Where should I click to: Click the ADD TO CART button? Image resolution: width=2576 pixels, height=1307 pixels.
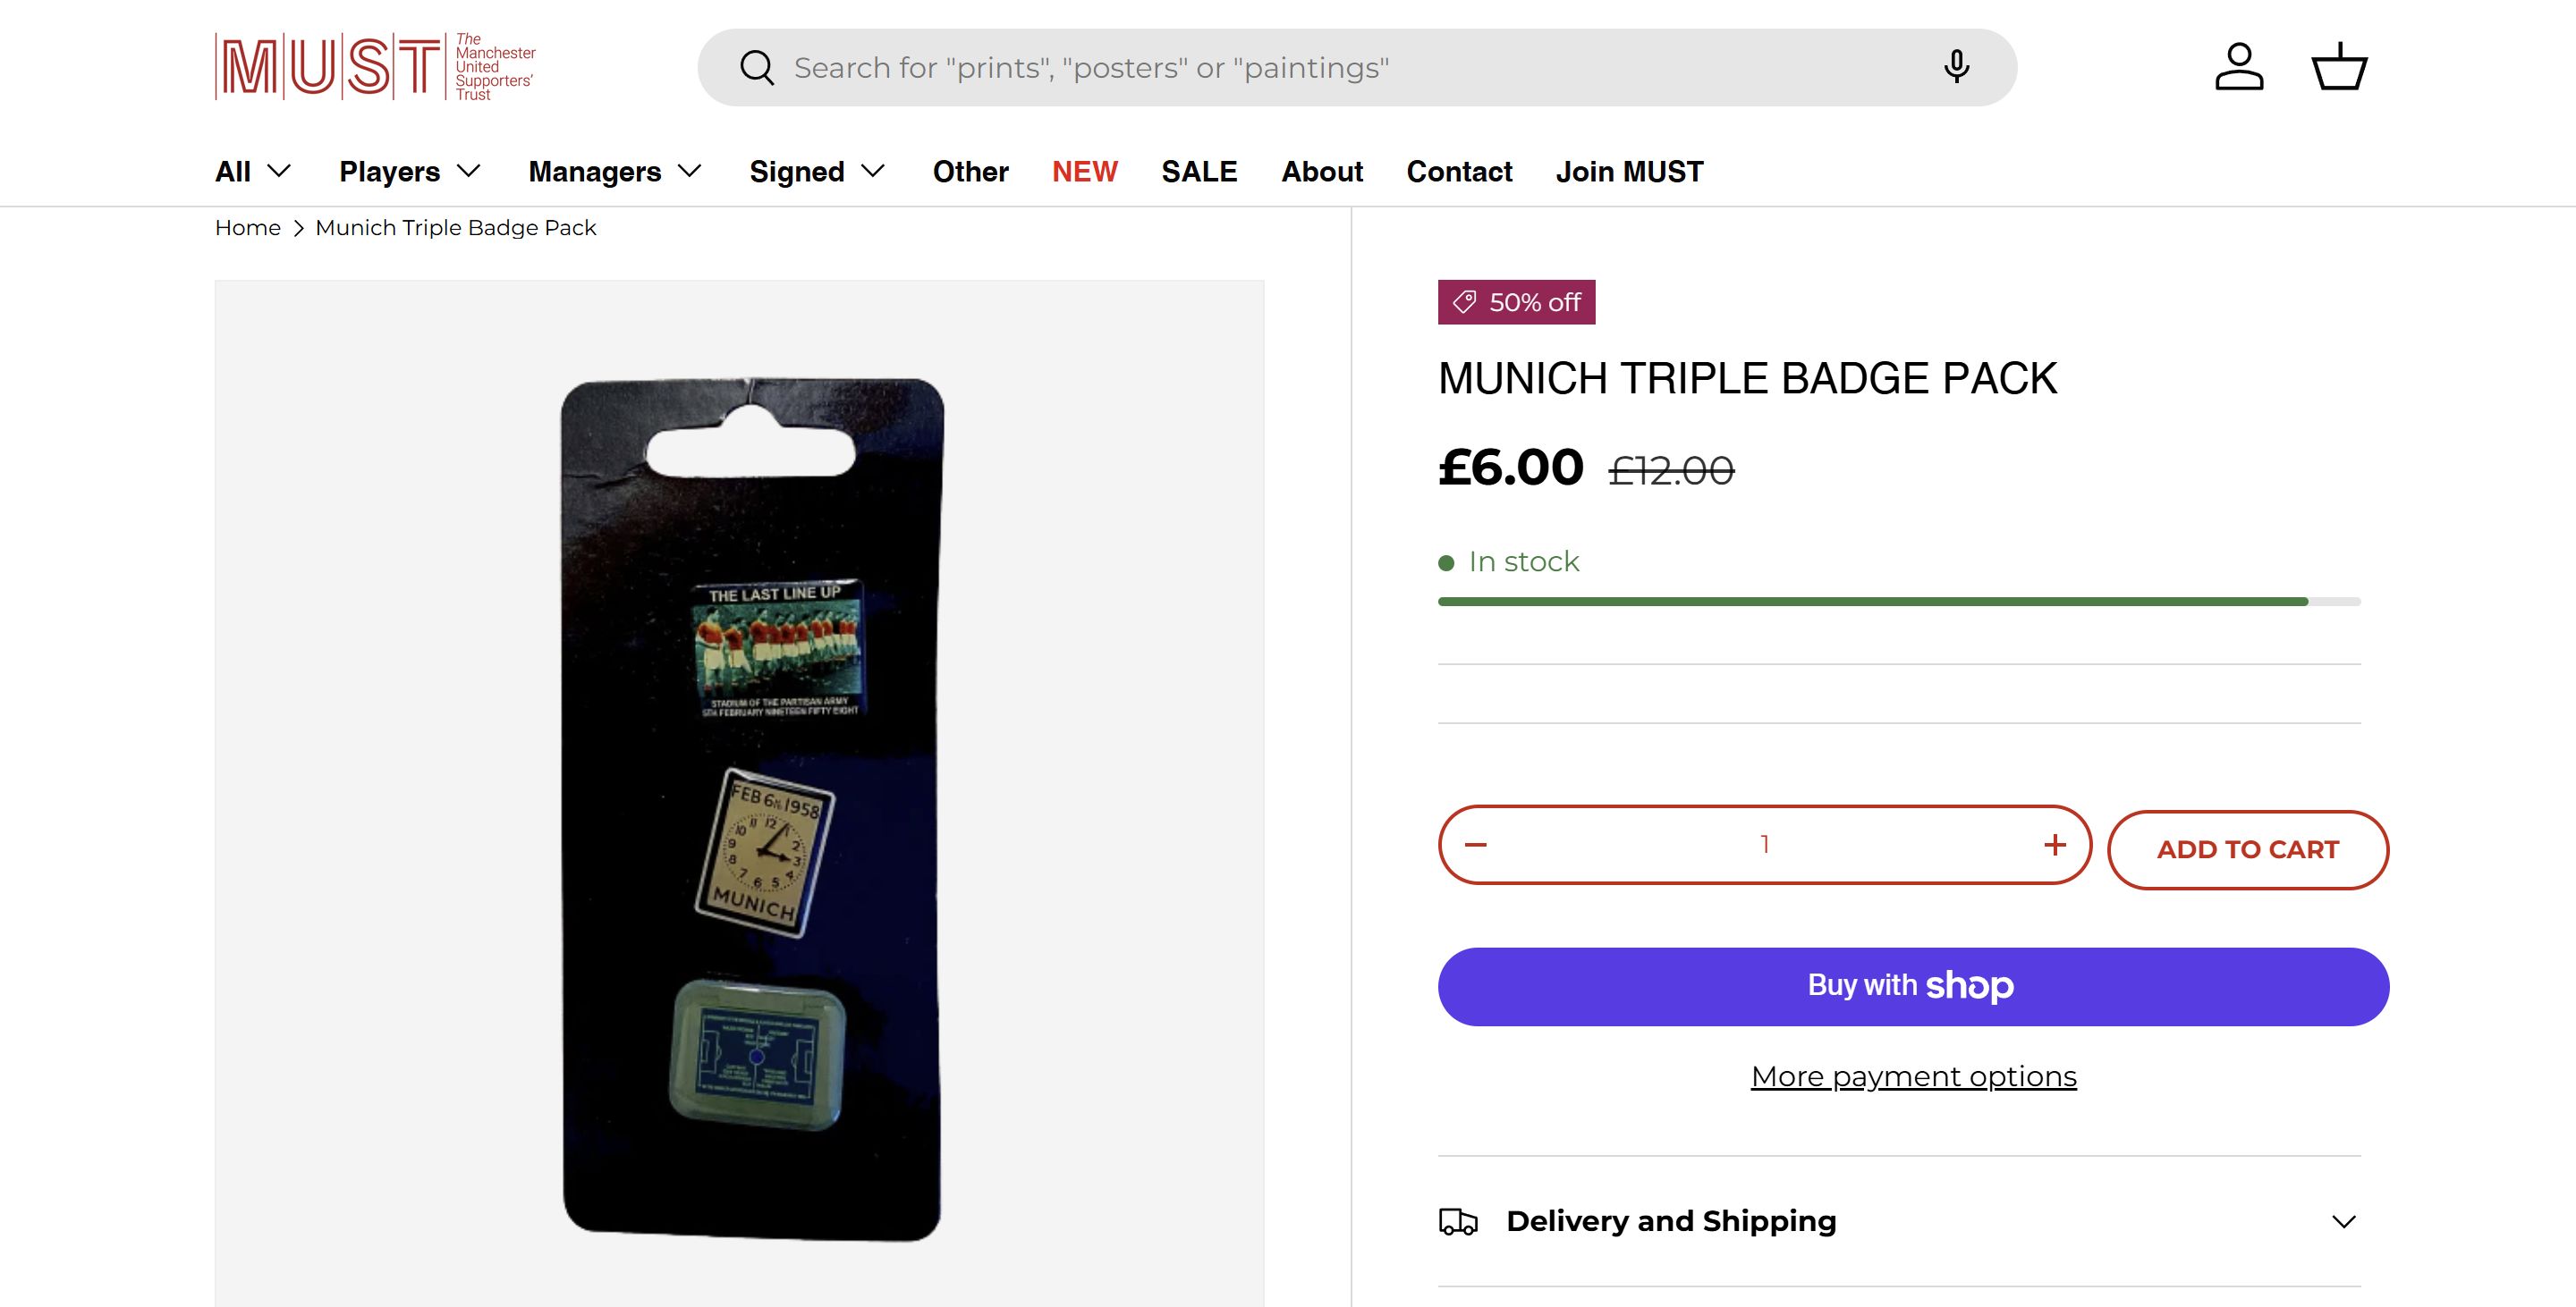pos(2247,849)
